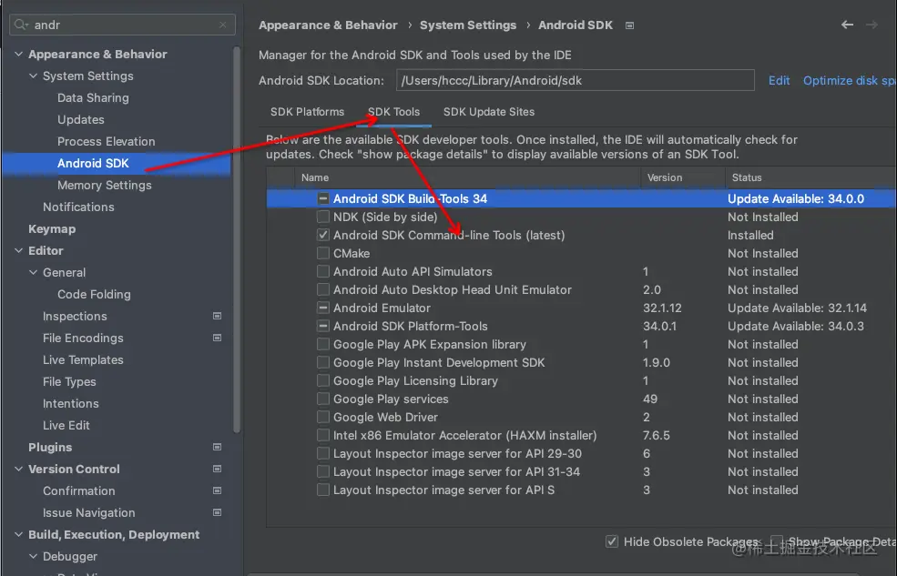Check the NDK (Side by side) checkbox
This screenshot has width=897, height=576.
tap(323, 217)
